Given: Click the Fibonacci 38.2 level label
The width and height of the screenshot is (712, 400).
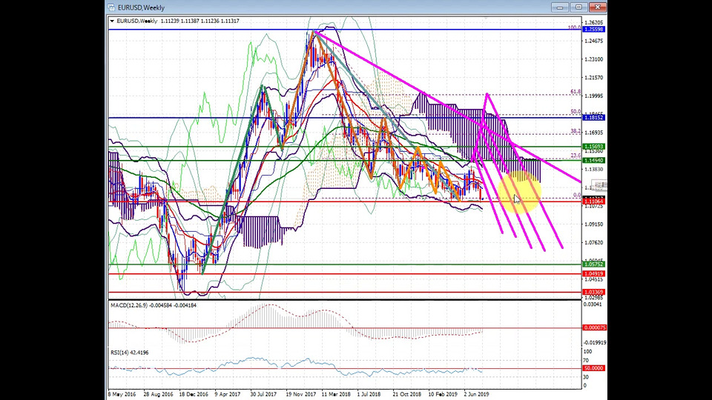Looking at the screenshot, I should coord(576,132).
